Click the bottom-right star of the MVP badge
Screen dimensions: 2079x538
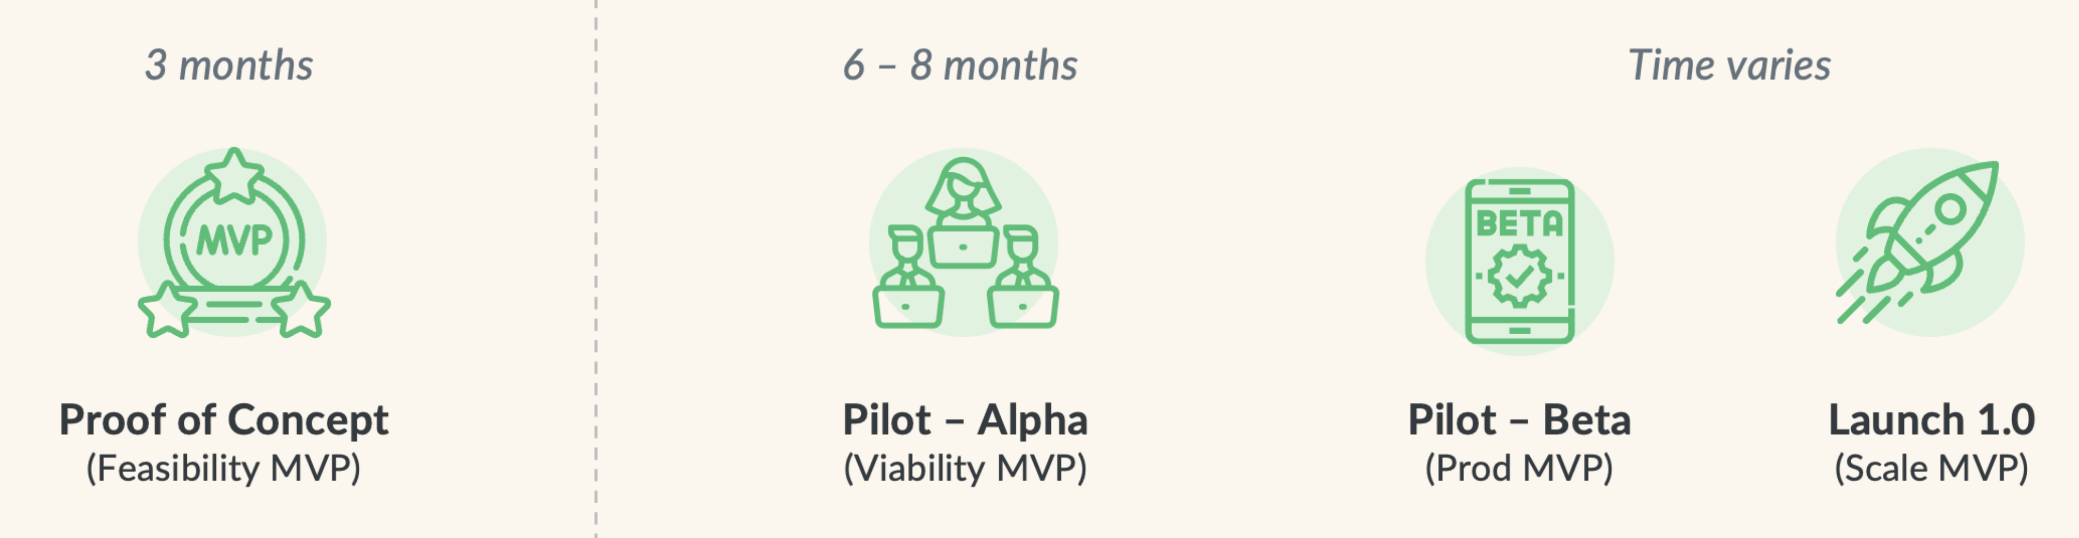coord(300,310)
